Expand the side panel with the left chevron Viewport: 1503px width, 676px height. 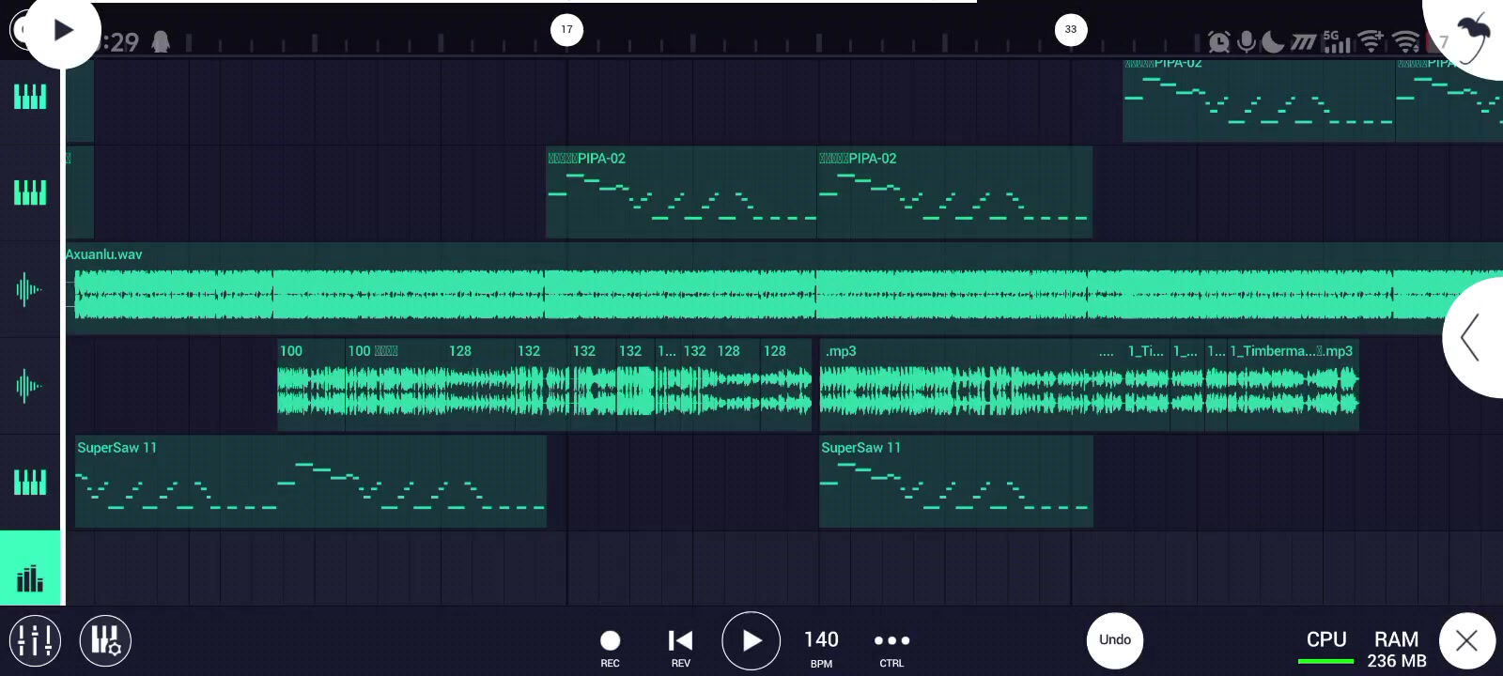[1471, 337]
